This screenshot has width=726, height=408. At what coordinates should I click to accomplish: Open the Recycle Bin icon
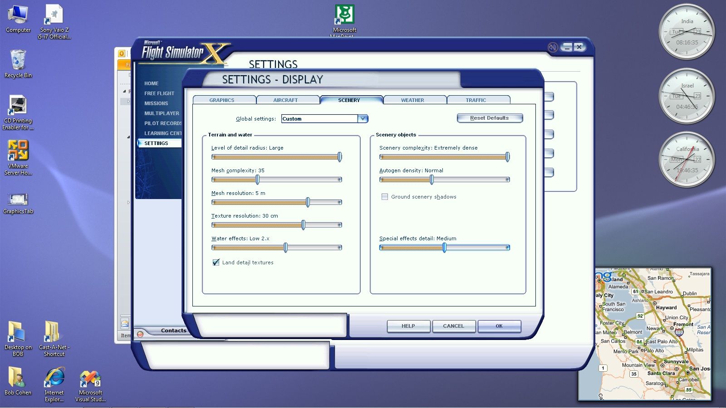[x=18, y=63]
